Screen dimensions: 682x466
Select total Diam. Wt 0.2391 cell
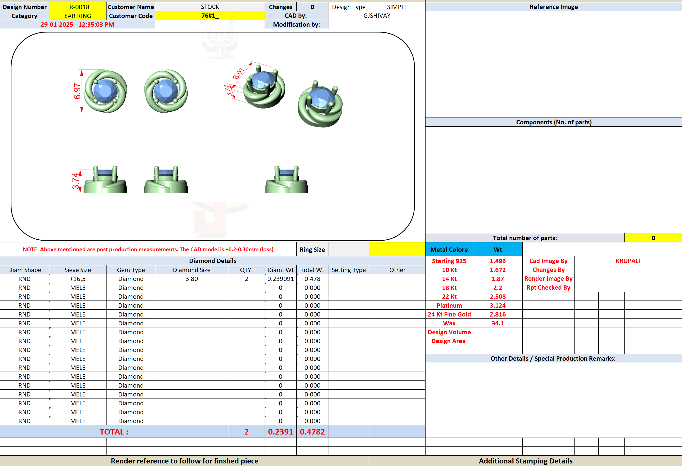pos(281,432)
